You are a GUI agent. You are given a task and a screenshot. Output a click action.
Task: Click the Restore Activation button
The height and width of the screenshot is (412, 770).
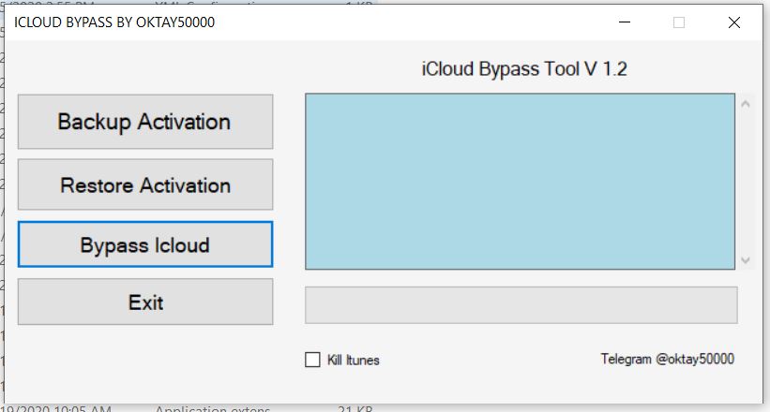pyautogui.click(x=145, y=184)
